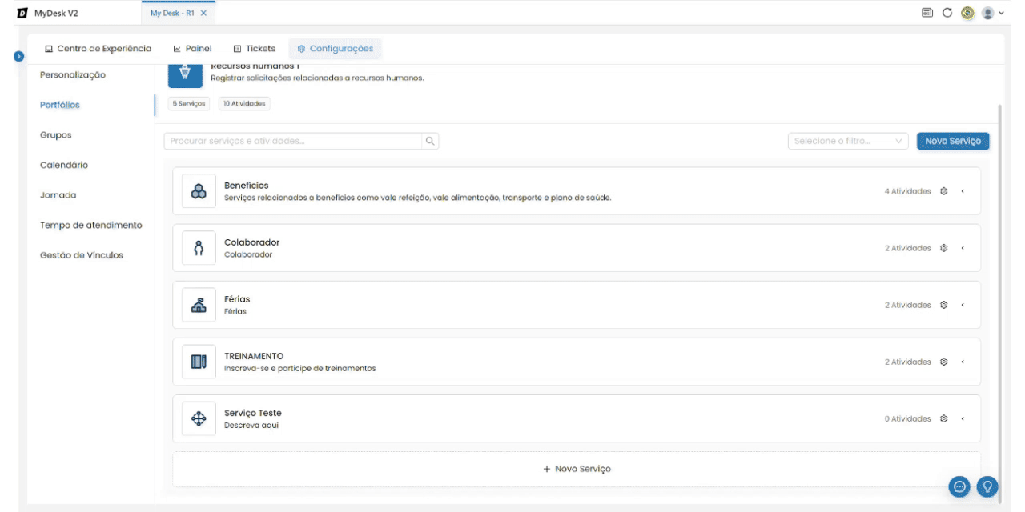Open settings gear for Benefícios
1025x512 pixels.
(x=944, y=191)
